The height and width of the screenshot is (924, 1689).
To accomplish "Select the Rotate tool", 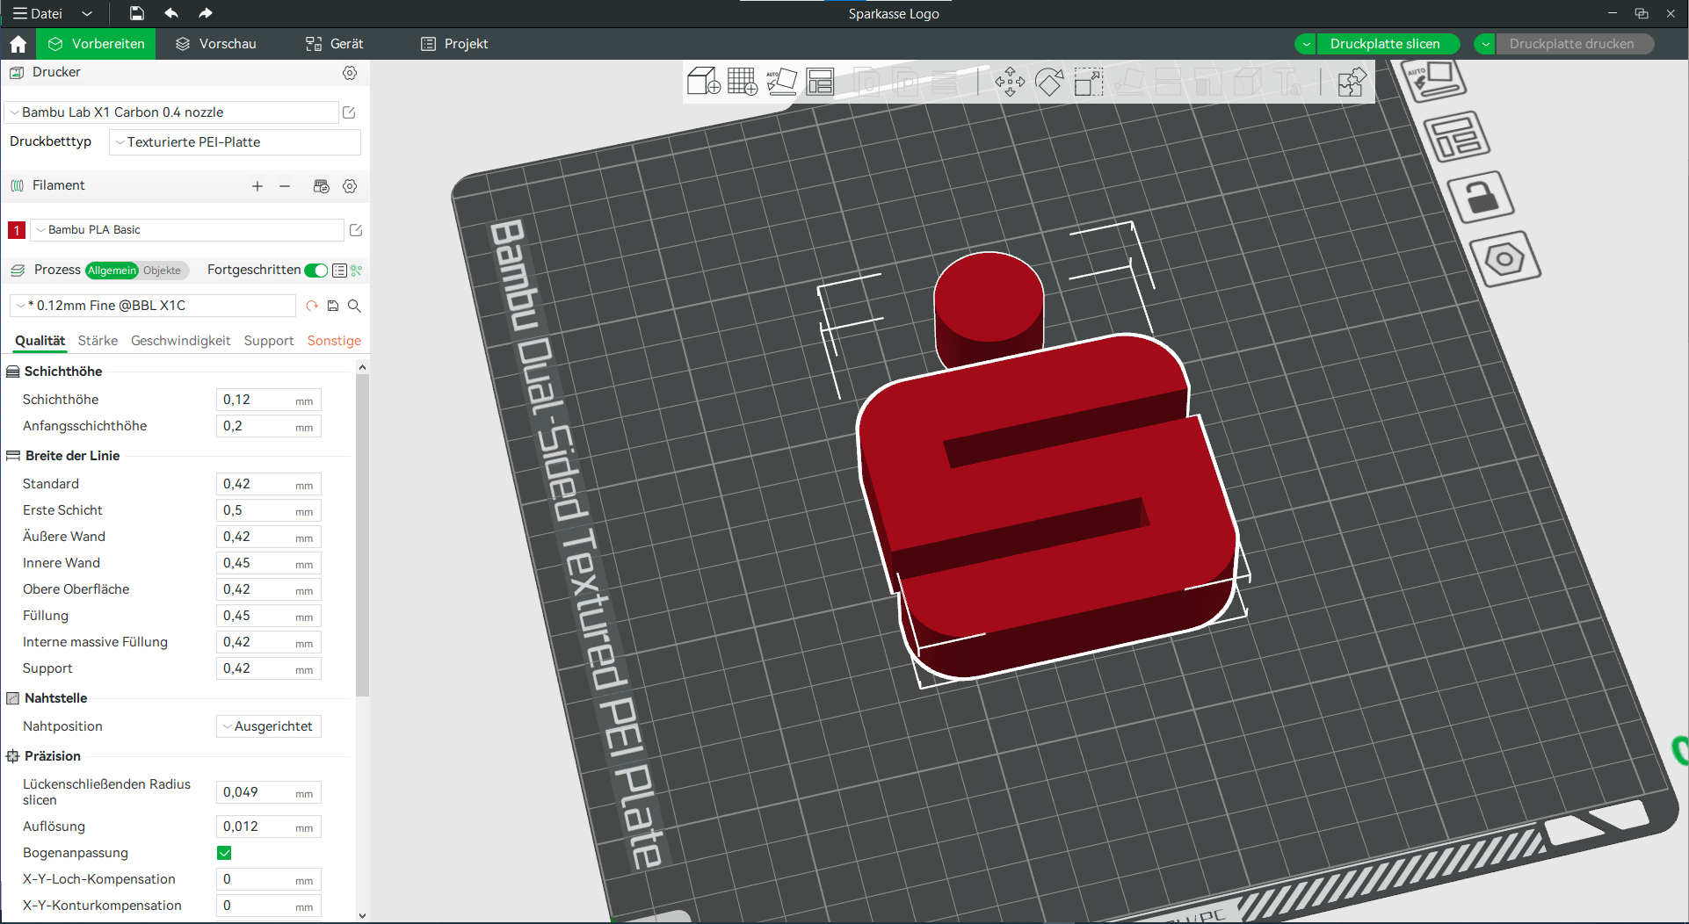I will 1049,82.
